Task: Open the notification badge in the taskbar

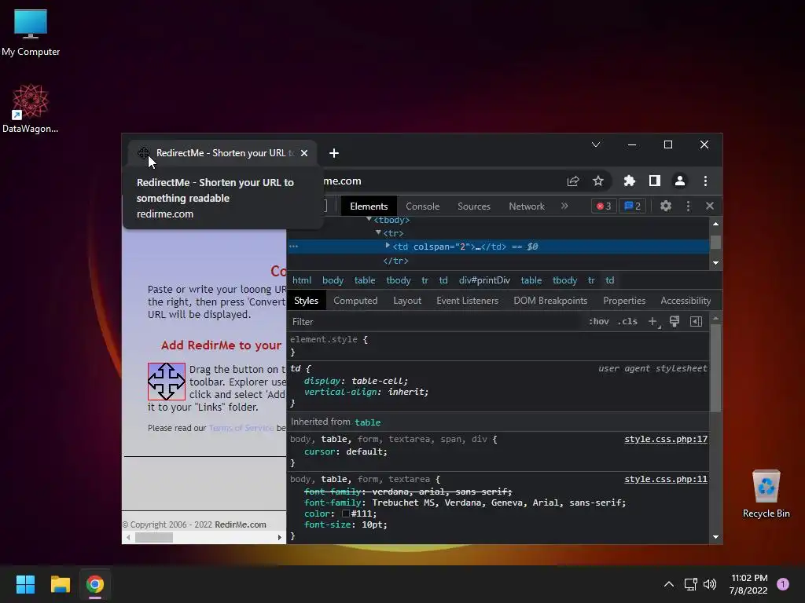Action: tap(782, 584)
